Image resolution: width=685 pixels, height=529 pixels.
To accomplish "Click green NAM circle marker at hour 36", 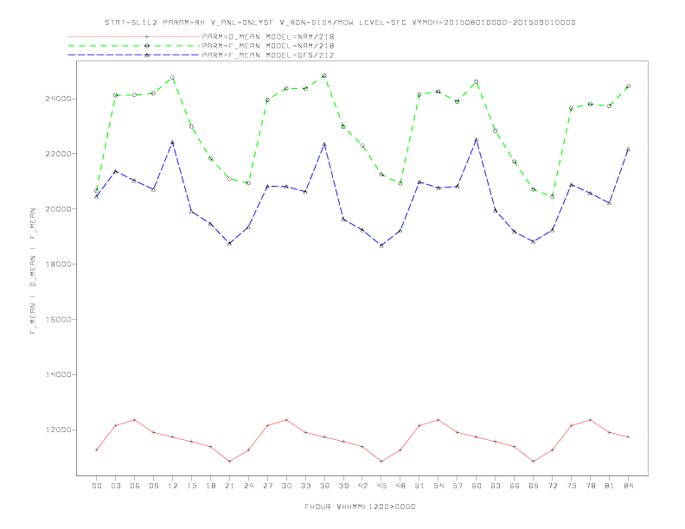I will pyautogui.click(x=324, y=75).
